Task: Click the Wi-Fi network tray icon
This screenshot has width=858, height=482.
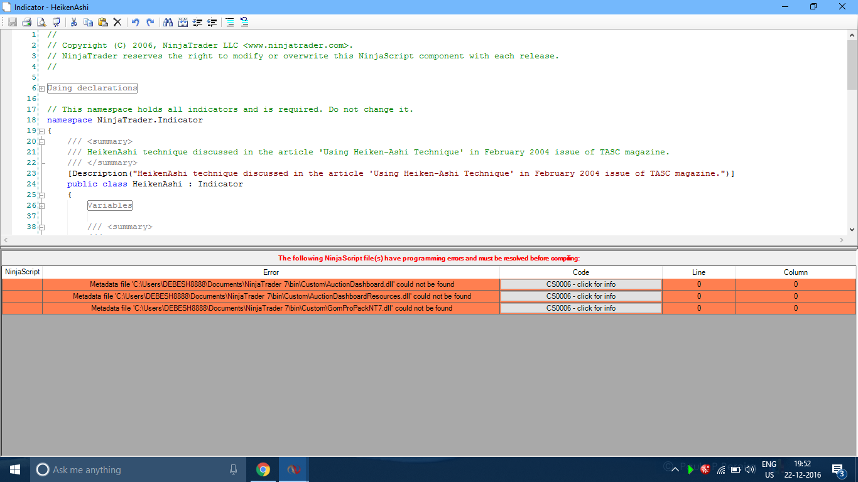Action: [720, 469]
